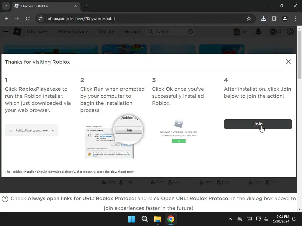The image size is (302, 226).
Task: Open the Robux balance icon
Action: 273,31
